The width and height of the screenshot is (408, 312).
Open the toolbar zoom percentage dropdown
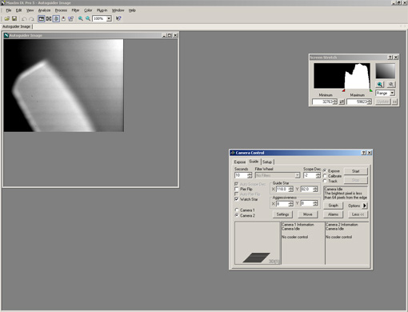pos(109,18)
